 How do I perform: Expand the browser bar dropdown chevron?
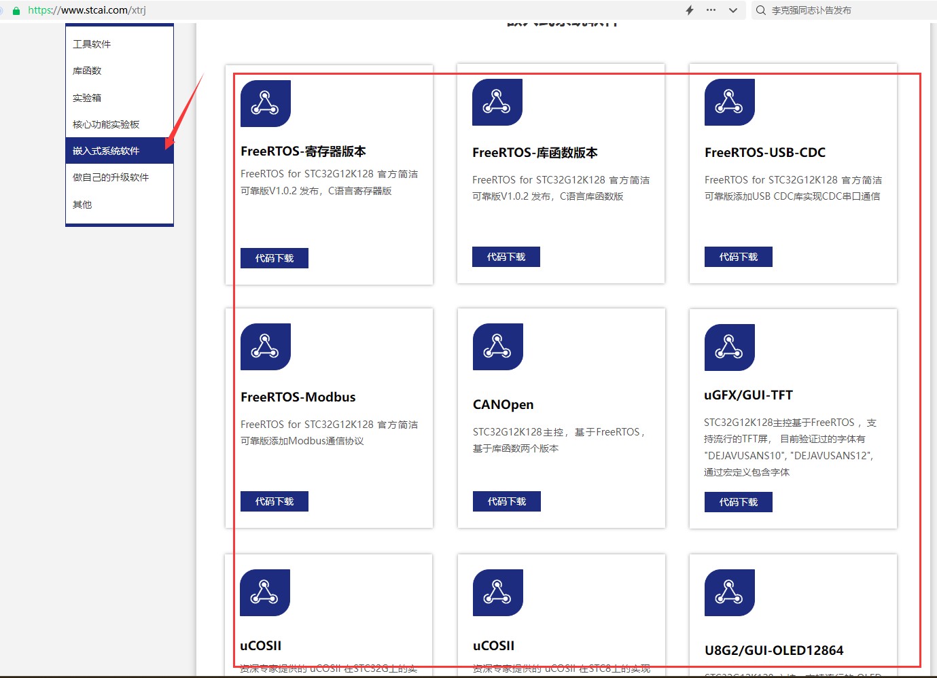[x=732, y=10]
